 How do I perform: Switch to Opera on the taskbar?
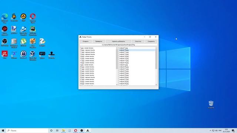point(76,130)
